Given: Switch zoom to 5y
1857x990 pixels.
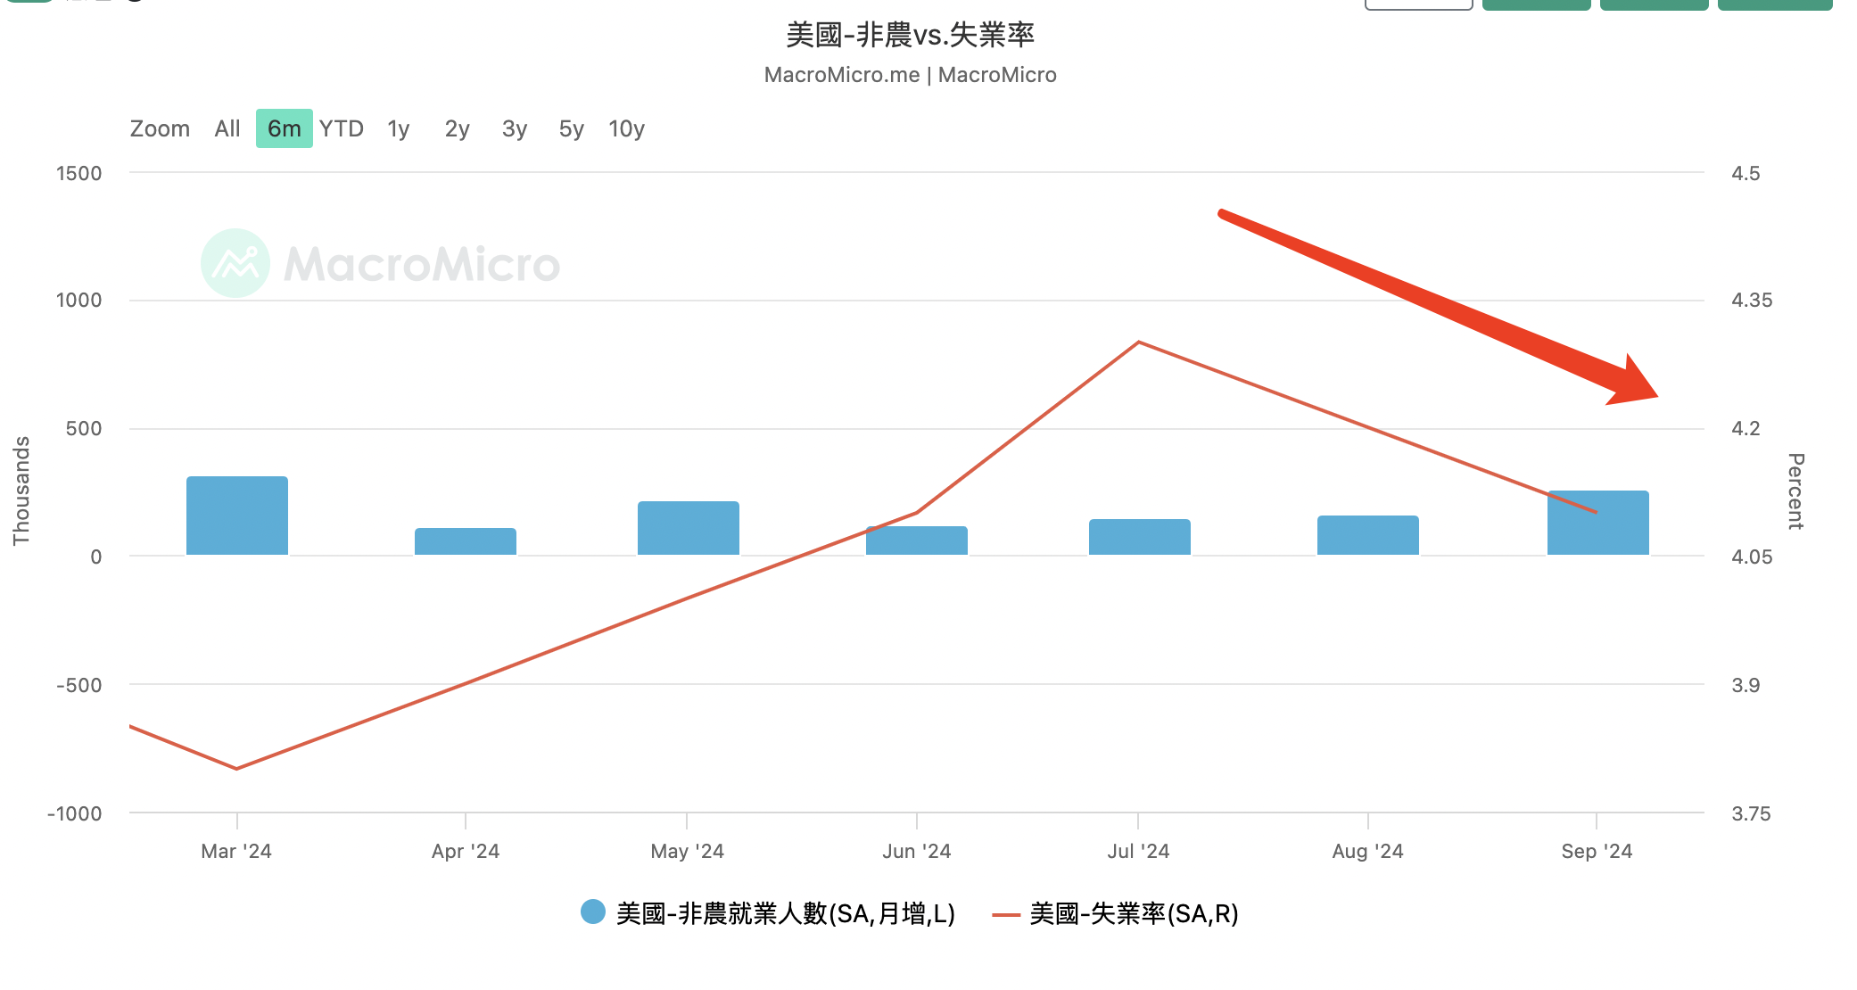Looking at the screenshot, I should coord(571,129).
